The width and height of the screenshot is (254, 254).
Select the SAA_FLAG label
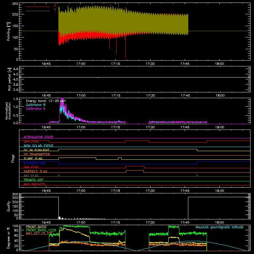coord(31,167)
